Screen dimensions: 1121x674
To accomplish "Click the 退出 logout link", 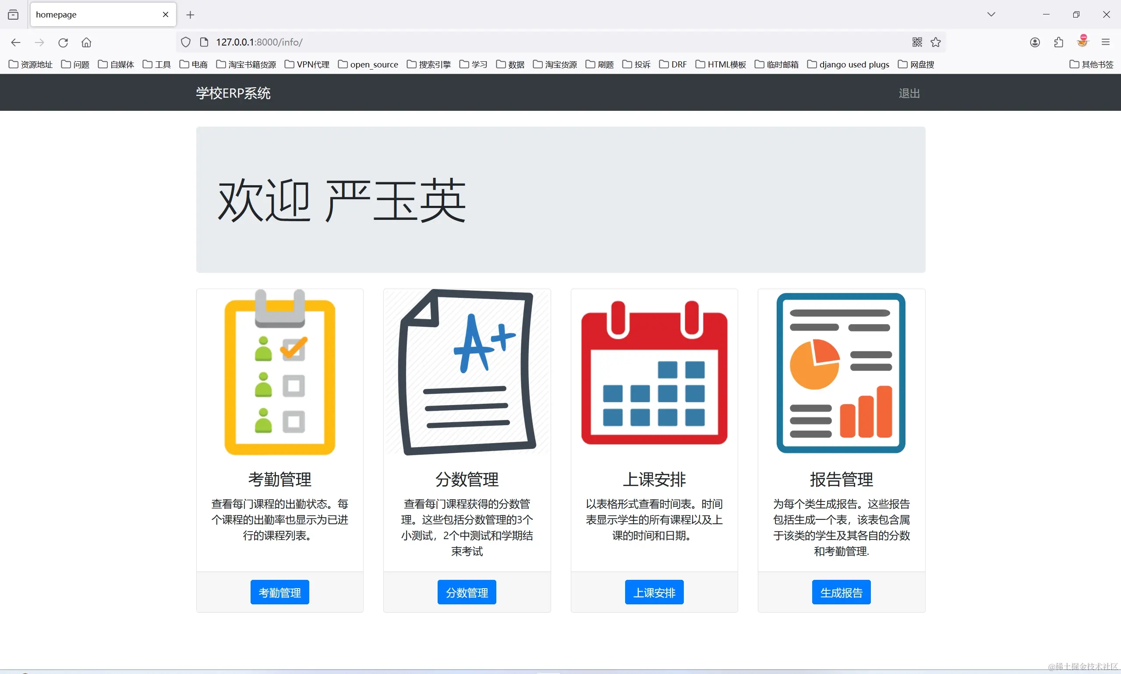I will coord(909,93).
